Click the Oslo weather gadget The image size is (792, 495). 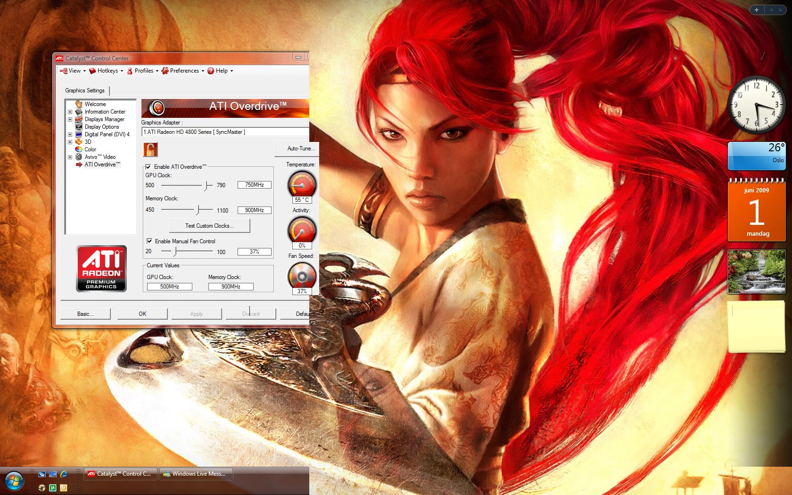pyautogui.click(x=757, y=156)
